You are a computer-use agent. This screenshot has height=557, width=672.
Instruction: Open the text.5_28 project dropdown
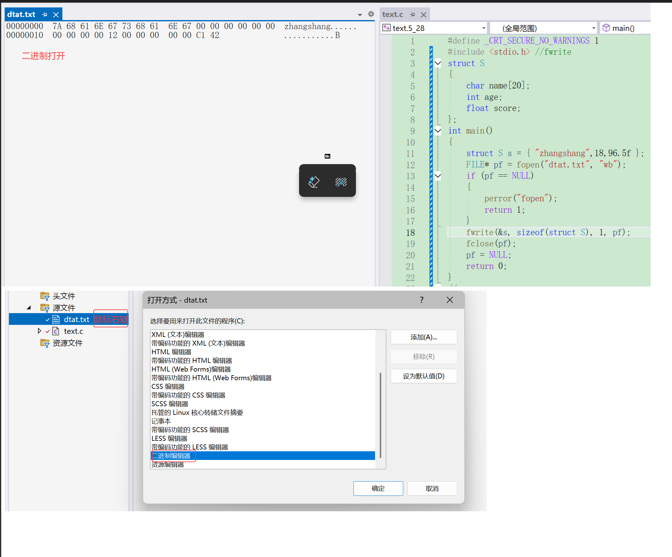click(x=484, y=28)
